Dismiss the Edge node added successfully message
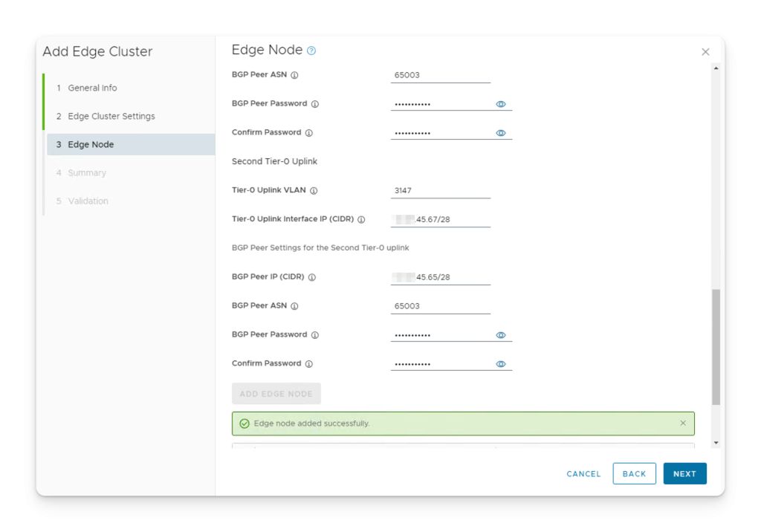This screenshot has height=532, width=761. [x=683, y=423]
